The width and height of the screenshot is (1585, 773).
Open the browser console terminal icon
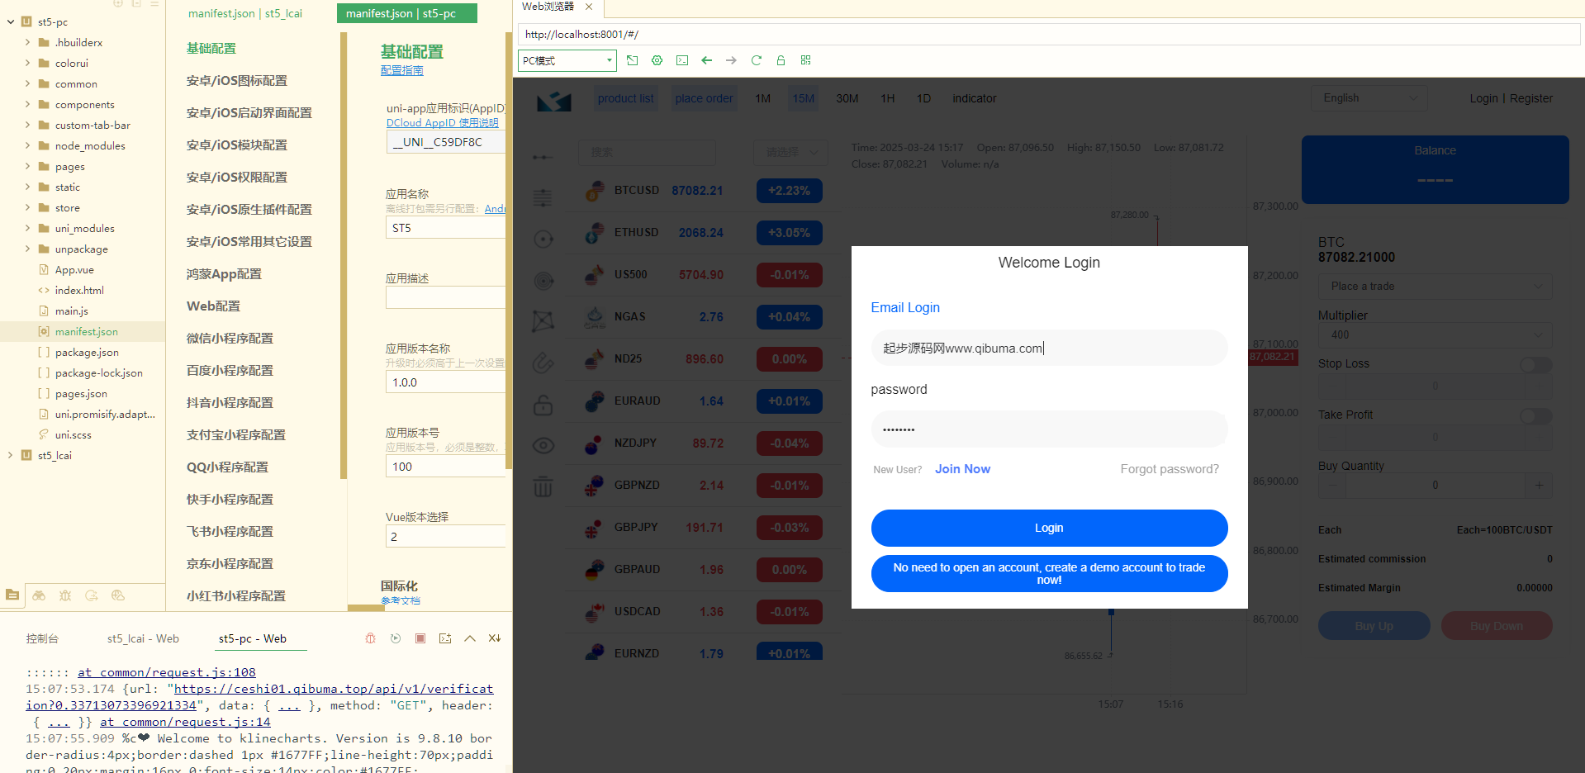coord(682,60)
